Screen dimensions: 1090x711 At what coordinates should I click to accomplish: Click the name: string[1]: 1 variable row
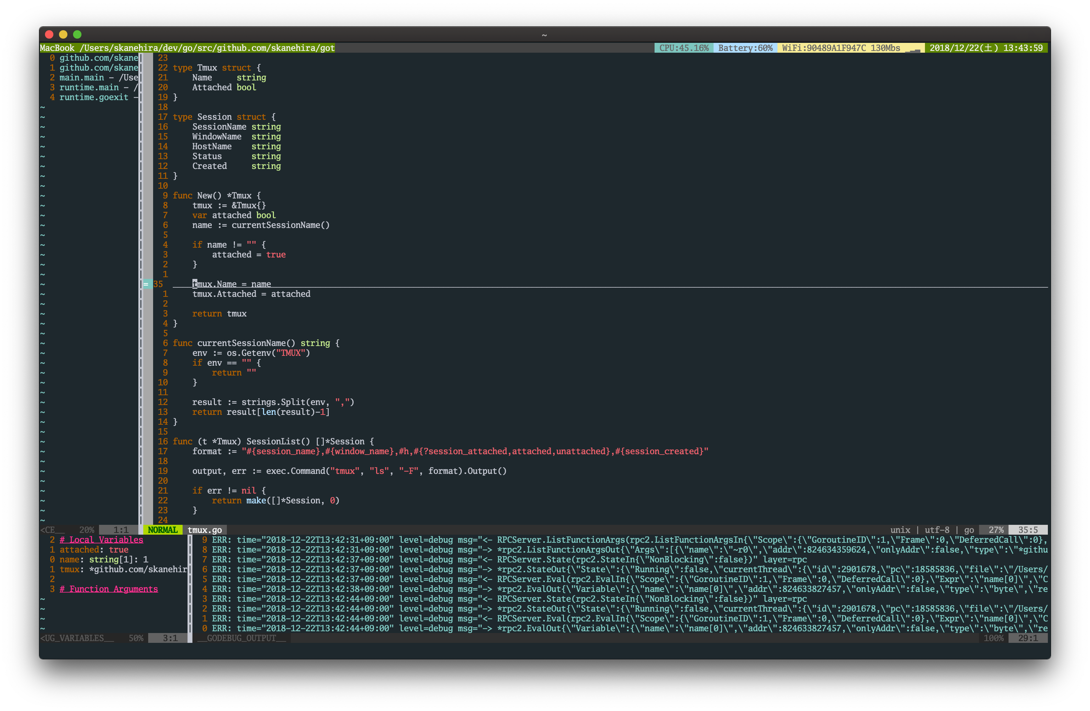coord(104,559)
